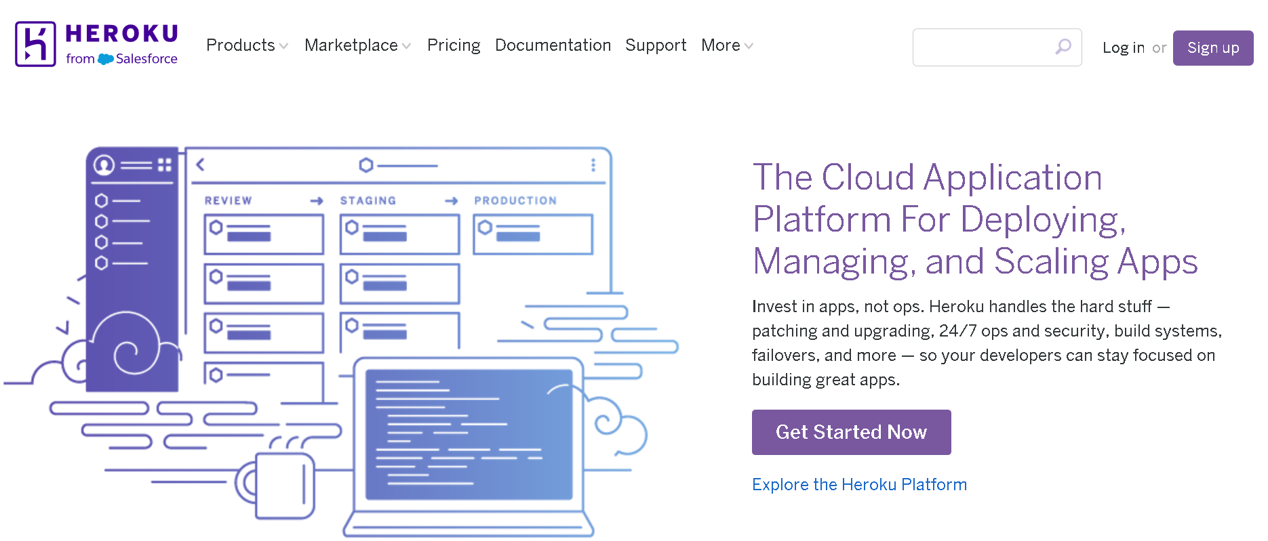This screenshot has height=541, width=1268.
Task: Expand the Marketplace dropdown menu
Action: coord(357,45)
